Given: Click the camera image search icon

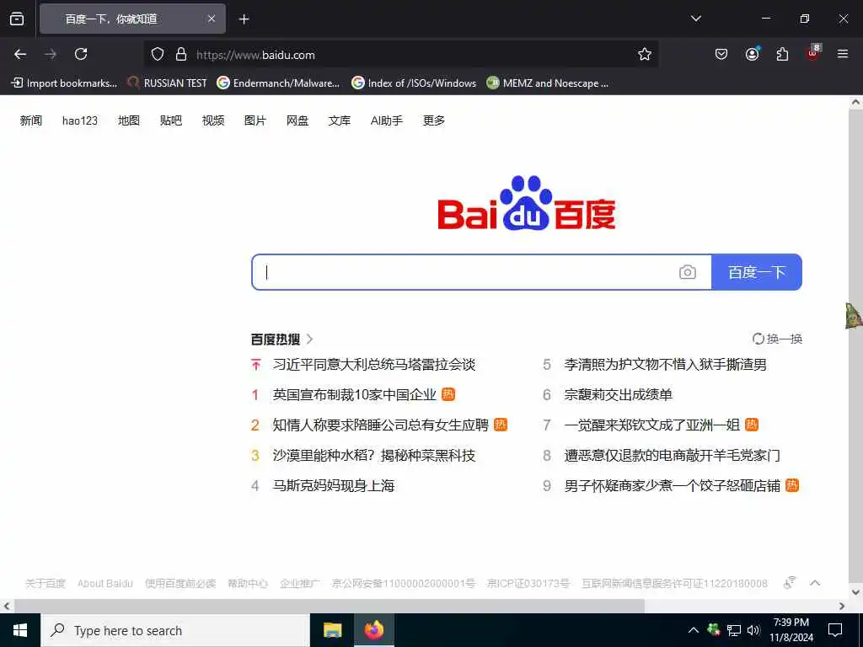Looking at the screenshot, I should tap(687, 272).
